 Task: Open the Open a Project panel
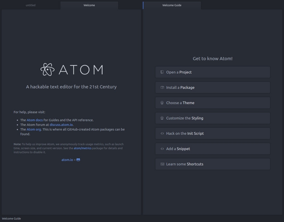pos(212,72)
